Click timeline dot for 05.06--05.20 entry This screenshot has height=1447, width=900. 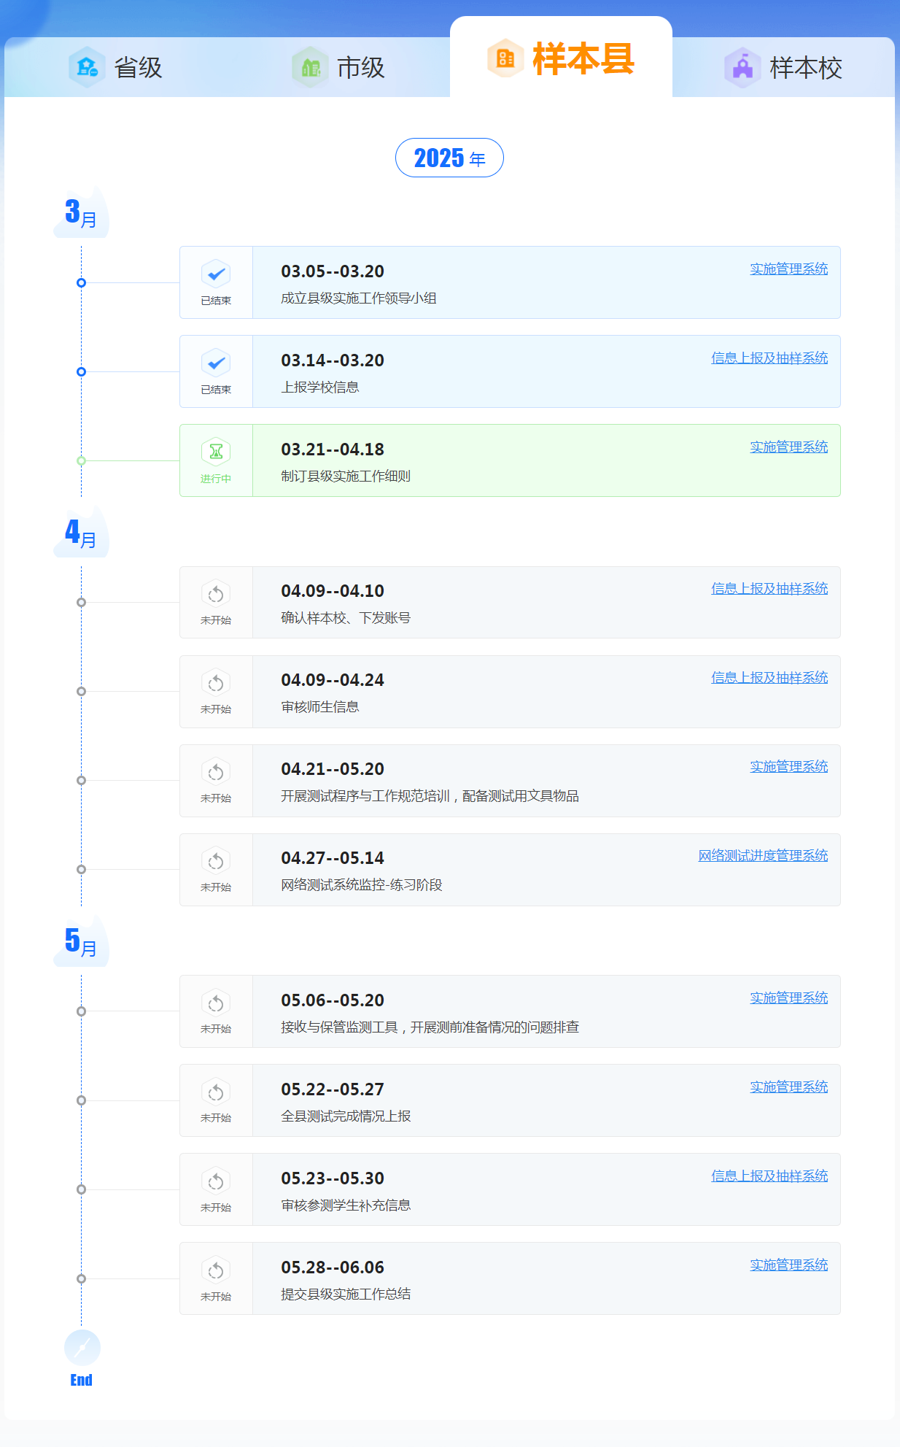(82, 1011)
